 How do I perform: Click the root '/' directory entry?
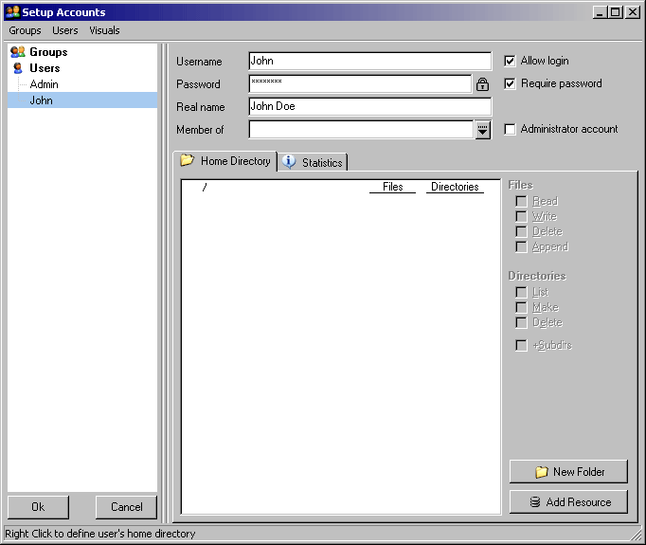click(205, 187)
